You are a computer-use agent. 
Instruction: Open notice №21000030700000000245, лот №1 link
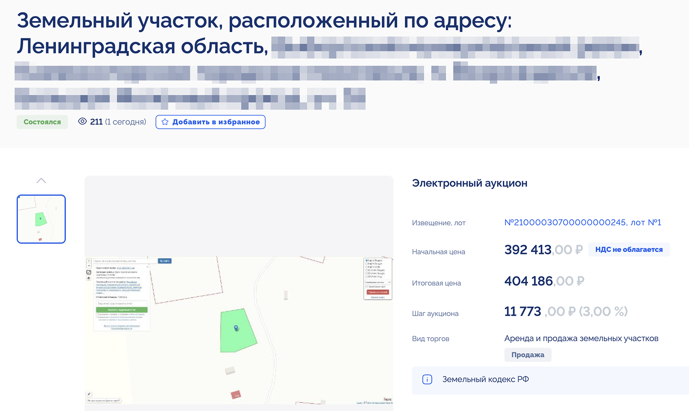point(582,222)
